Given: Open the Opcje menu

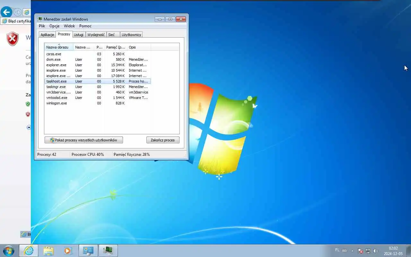Looking at the screenshot, I should click(55, 26).
